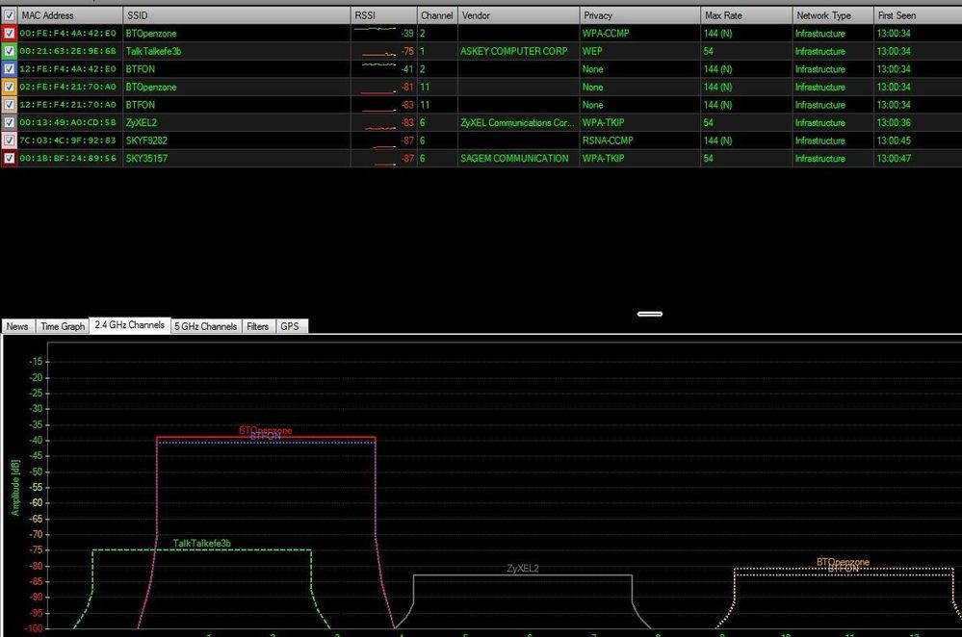Toggle the BTFON network on channel 11 checkbox
Image resolution: width=962 pixels, height=637 pixels.
[10, 104]
